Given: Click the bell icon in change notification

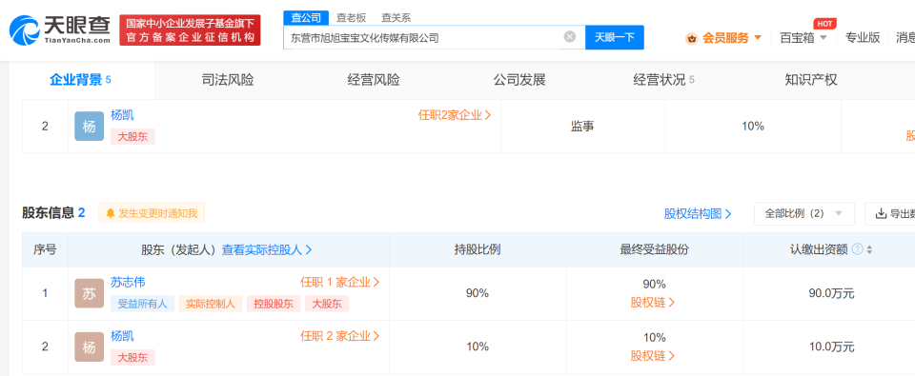Looking at the screenshot, I should pos(111,213).
